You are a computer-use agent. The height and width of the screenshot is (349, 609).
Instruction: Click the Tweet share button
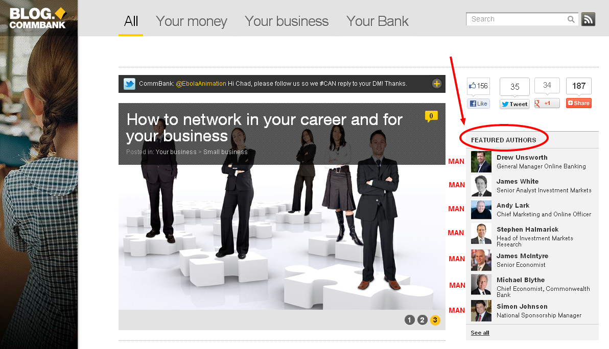[x=514, y=104]
